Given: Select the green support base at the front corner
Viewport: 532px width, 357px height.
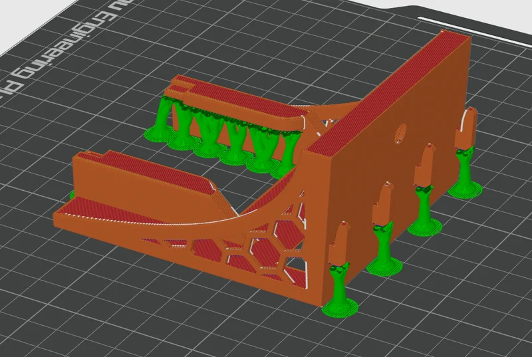Looking at the screenshot, I should 340,308.
